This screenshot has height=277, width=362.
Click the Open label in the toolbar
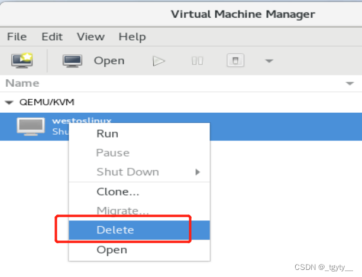pos(109,60)
